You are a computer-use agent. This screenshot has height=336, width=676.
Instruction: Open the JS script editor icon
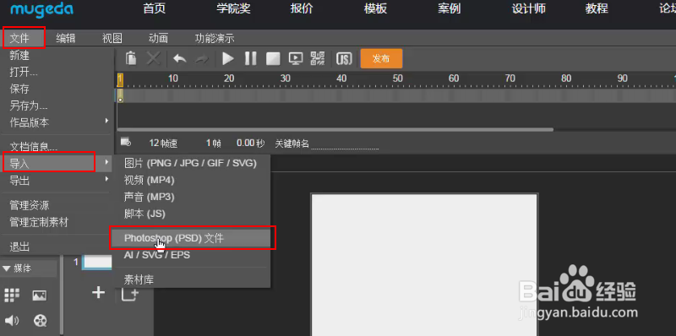click(344, 58)
